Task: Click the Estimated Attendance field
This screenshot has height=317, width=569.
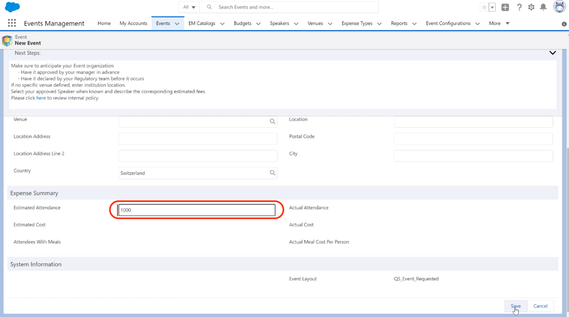Action: point(197,210)
